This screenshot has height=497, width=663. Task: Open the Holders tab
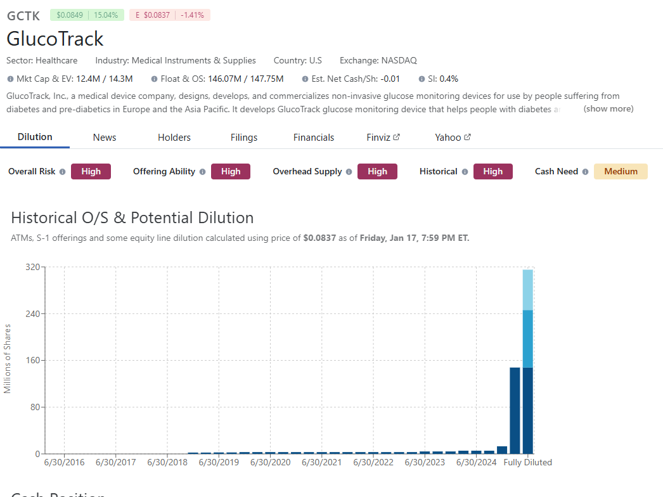pos(174,138)
